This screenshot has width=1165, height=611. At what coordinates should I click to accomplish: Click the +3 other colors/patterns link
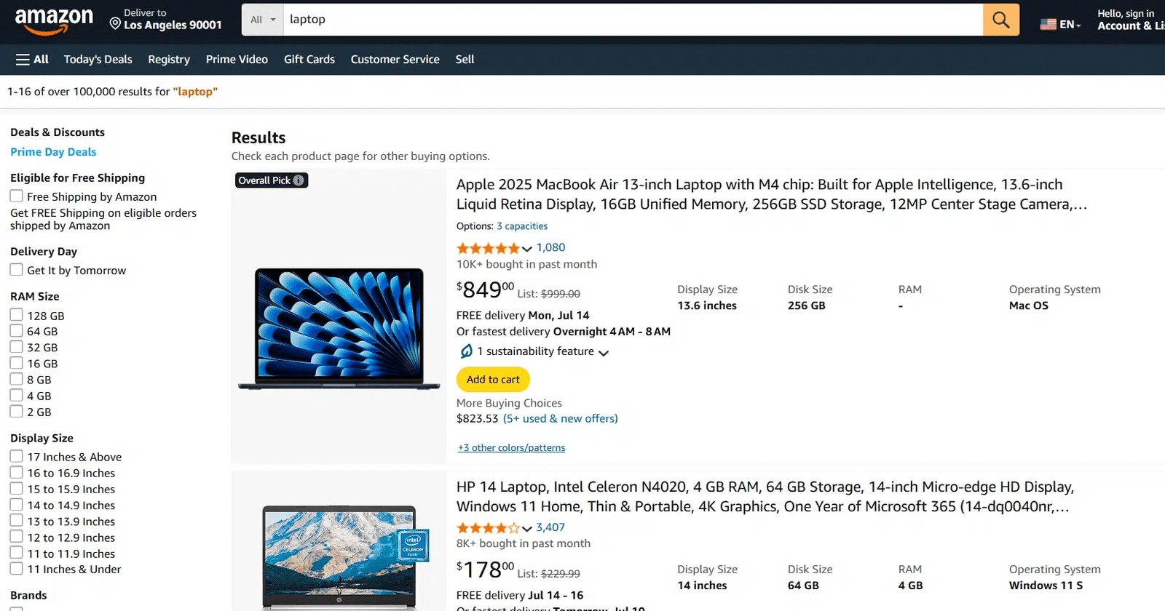click(511, 448)
